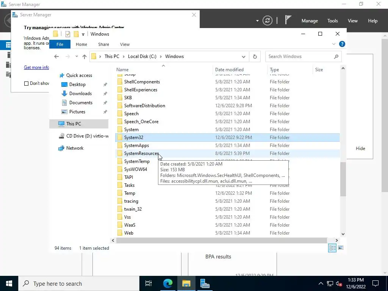Open the Recent locations dropdown arrow
The width and height of the screenshot is (388, 291).
[x=77, y=56]
